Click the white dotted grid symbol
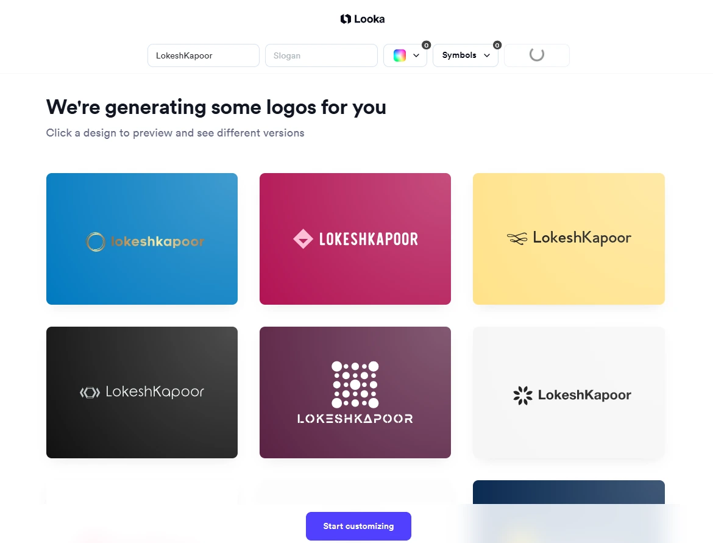The height and width of the screenshot is (543, 713). tap(355, 385)
